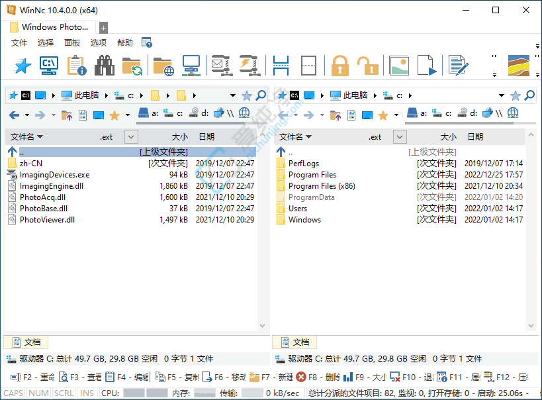This screenshot has height=400, width=542.
Task: Sort left panel by 文件名 column
Action: tap(26, 136)
